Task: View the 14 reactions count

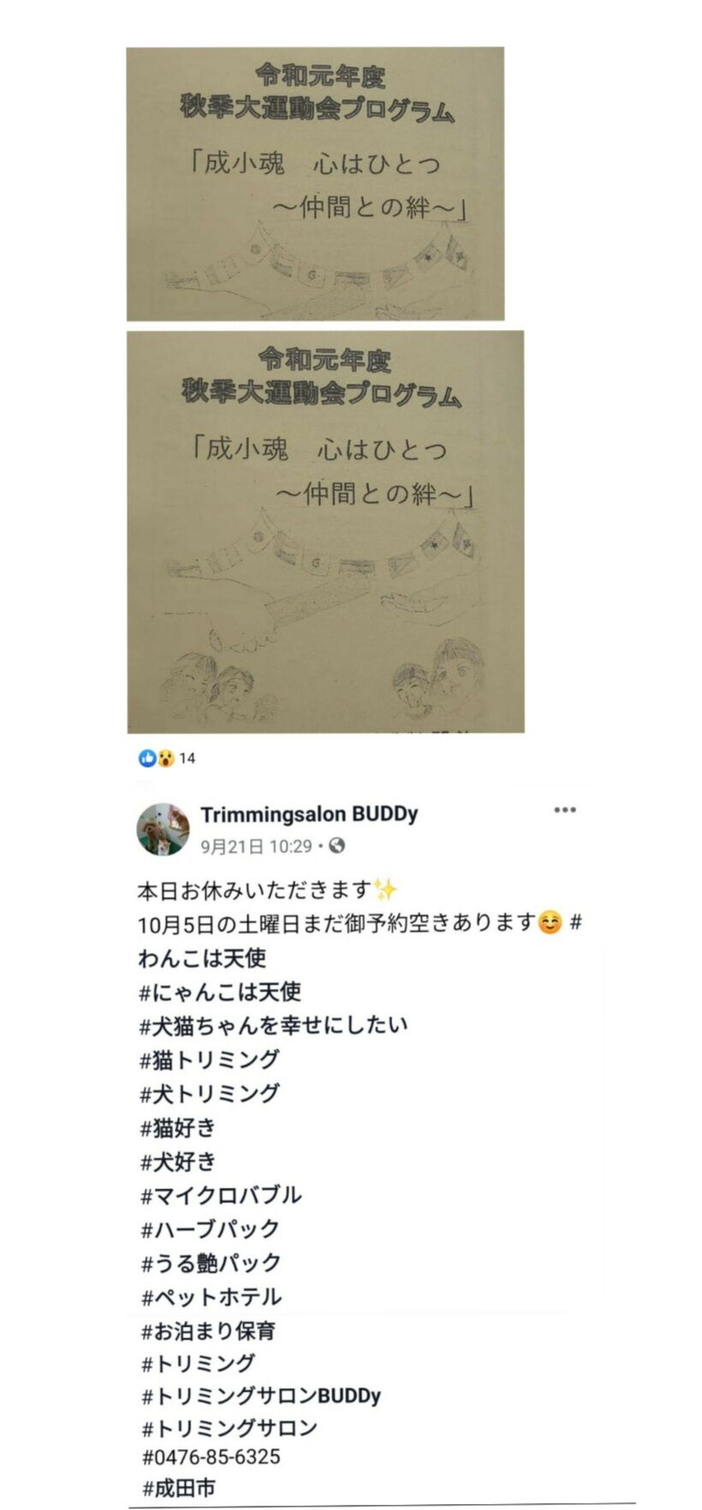Action: [187, 758]
